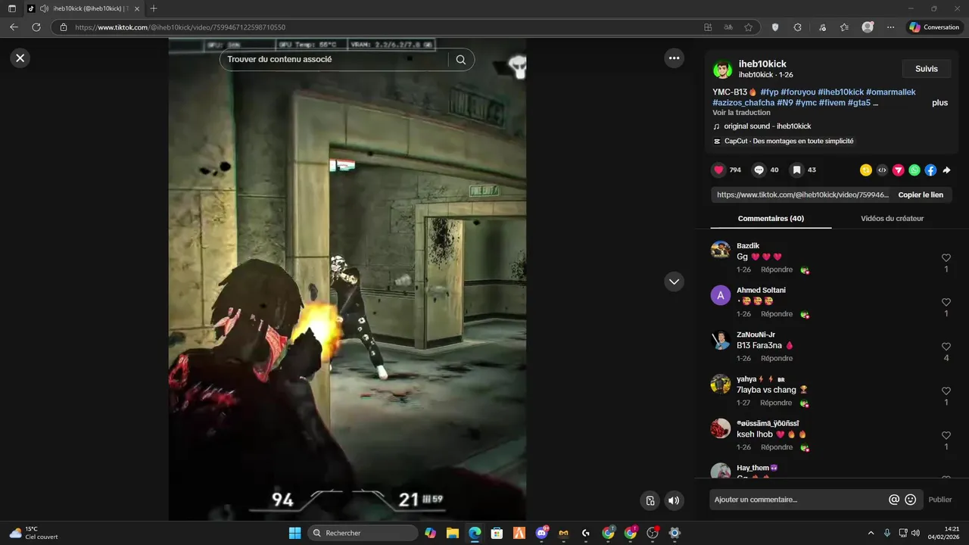
Task: Open comments via the speech bubble icon
Action: (759, 170)
